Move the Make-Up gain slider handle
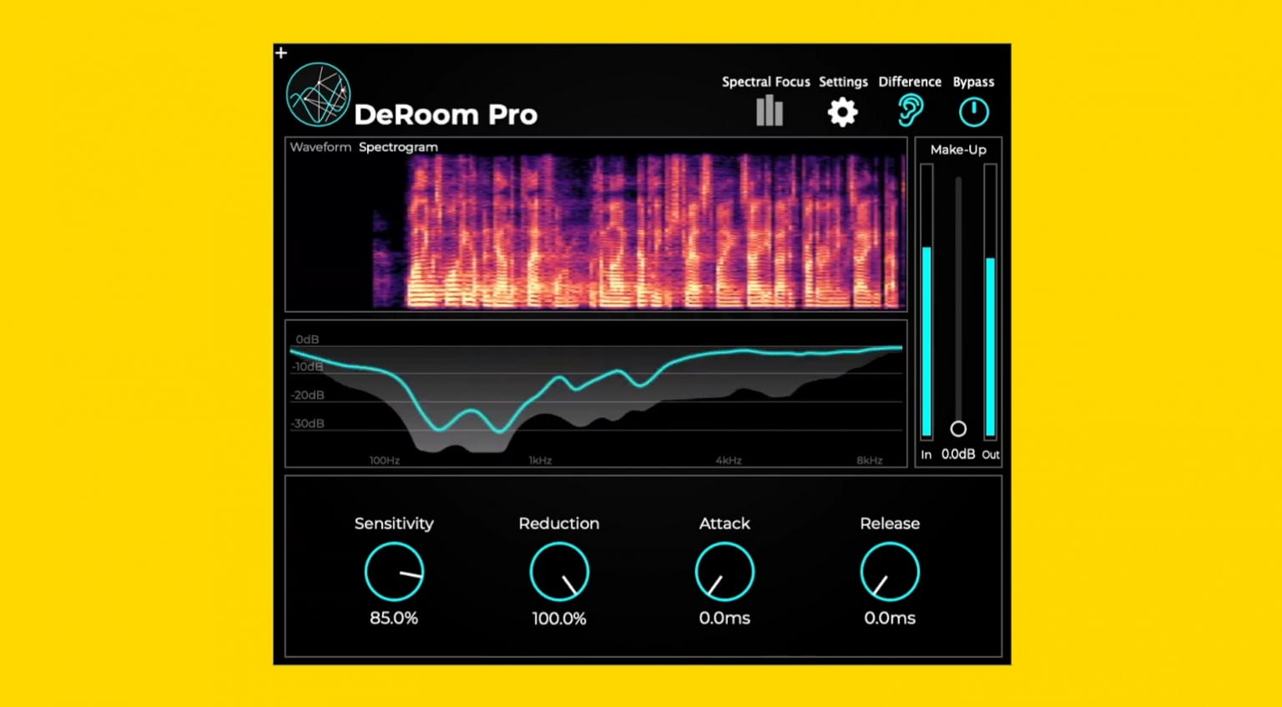The height and width of the screenshot is (707, 1282). 958,429
